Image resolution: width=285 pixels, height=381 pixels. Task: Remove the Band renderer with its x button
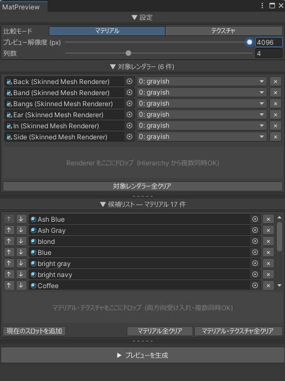[x=275, y=92]
